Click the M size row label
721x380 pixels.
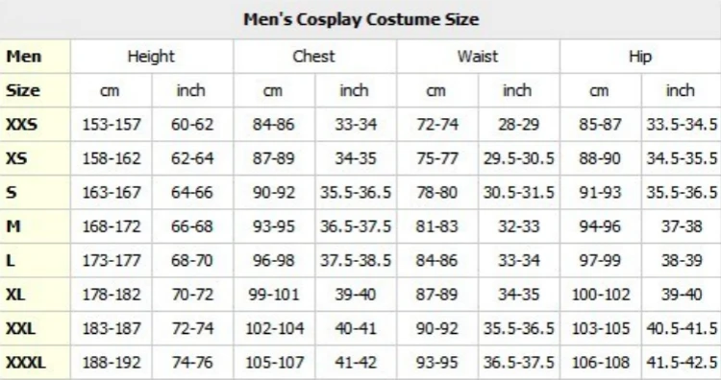[x=13, y=226]
